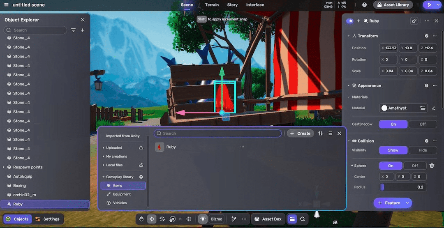Click the magic wand tool
The height and width of the screenshot is (228, 444).
[x=234, y=219]
